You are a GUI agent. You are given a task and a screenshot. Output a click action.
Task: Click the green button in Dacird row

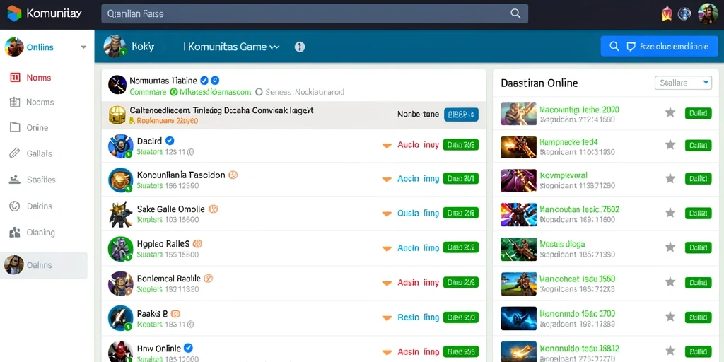[x=460, y=144]
